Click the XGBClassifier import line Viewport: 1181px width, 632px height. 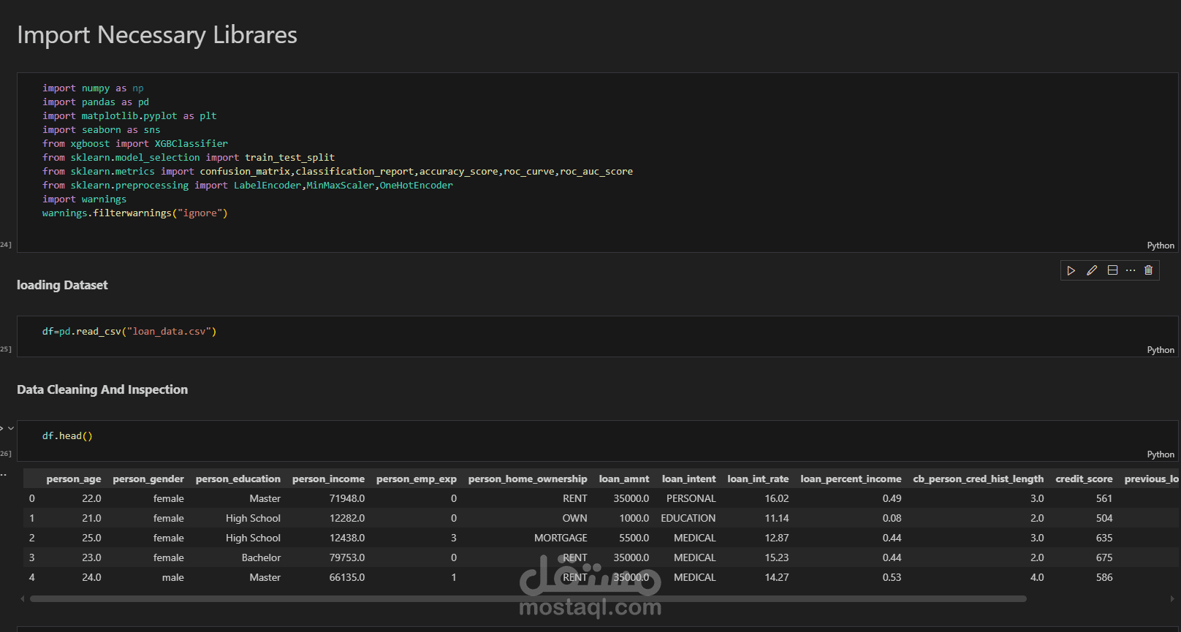[x=135, y=144]
